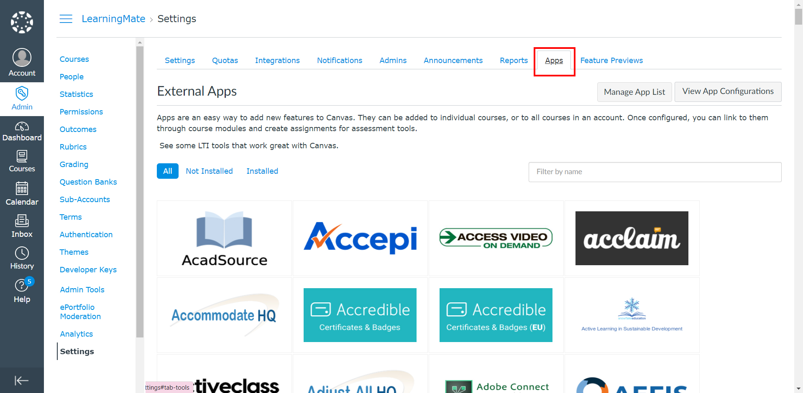803x393 pixels.
Task: Open the Accredible Certificates & Badges app tile
Action: coord(360,315)
